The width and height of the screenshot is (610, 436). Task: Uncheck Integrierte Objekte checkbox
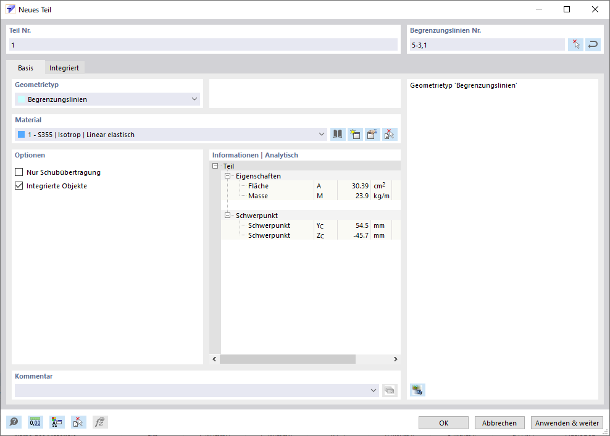coord(19,186)
